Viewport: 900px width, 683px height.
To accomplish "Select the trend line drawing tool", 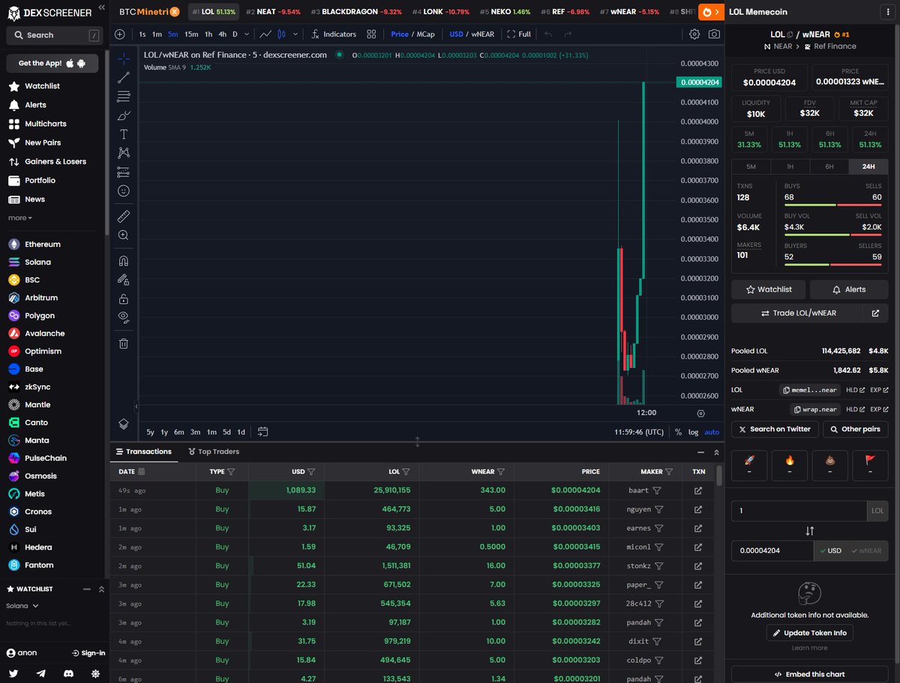I will tap(124, 77).
